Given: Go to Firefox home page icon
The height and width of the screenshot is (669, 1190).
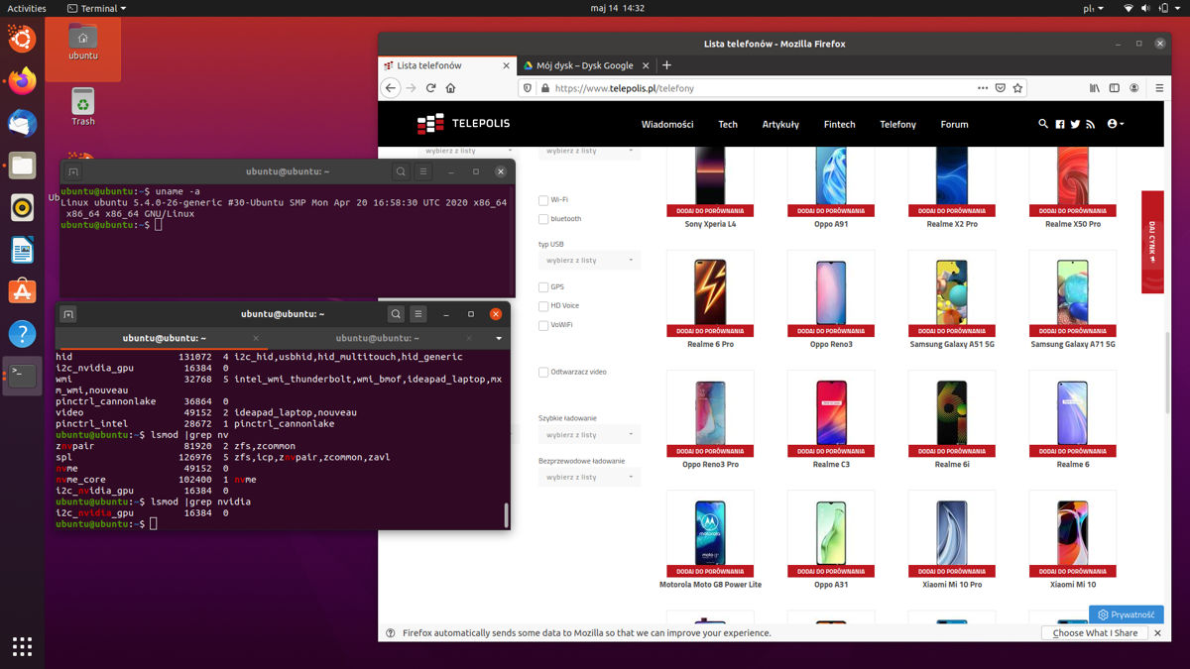Looking at the screenshot, I should pyautogui.click(x=450, y=88).
